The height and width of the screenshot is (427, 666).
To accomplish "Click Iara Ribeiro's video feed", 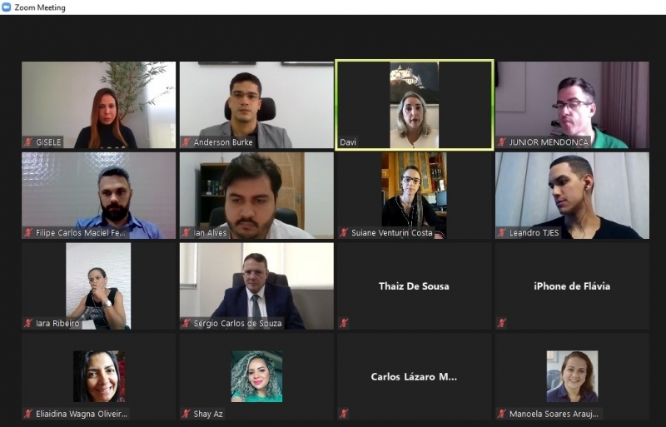I will (98, 286).
